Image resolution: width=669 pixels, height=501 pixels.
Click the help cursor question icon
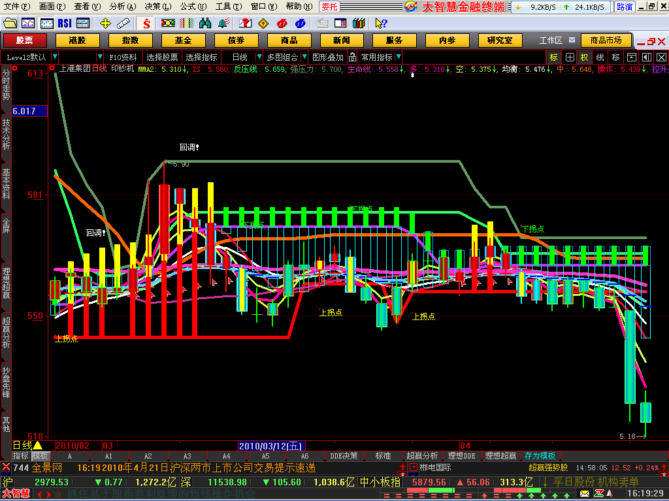tap(381, 24)
